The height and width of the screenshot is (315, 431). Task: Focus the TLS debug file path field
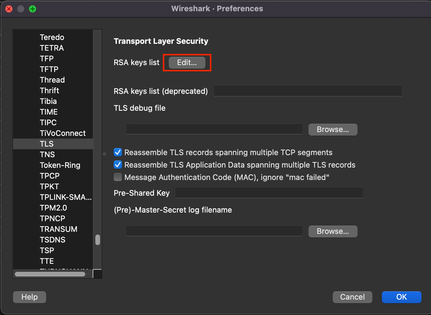[x=214, y=129]
